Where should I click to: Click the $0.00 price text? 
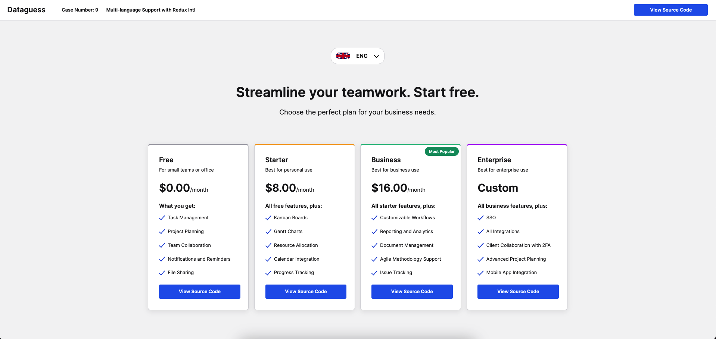click(x=174, y=188)
